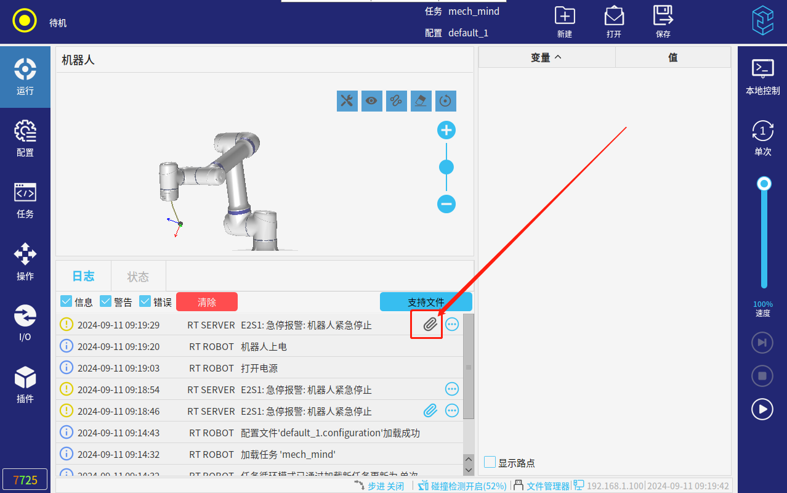Switch to the 状态 (Status) tab
787x493 pixels.
138,277
